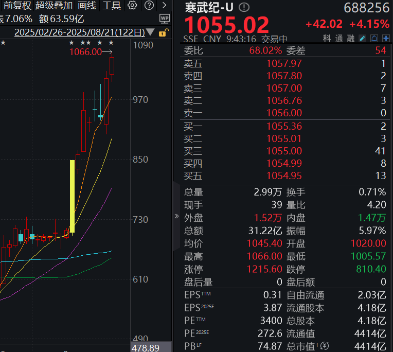Click the PE TTM value 3400
Image resolution: width=393 pixels, height=352 pixels.
click(271, 321)
